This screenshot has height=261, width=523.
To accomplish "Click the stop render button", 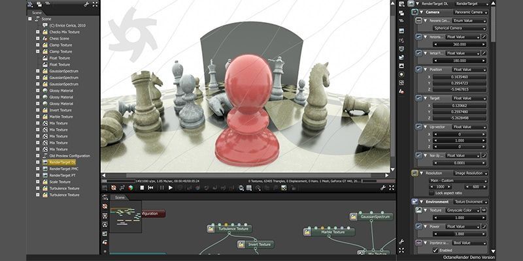I will click(x=141, y=188).
